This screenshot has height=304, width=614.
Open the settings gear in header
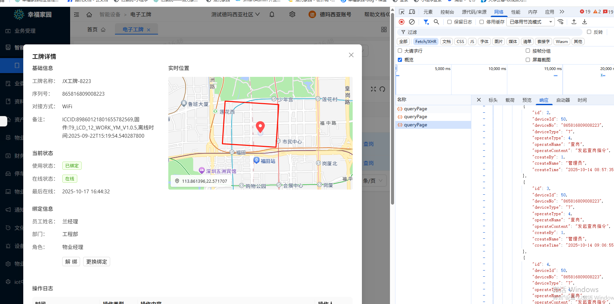[292, 14]
